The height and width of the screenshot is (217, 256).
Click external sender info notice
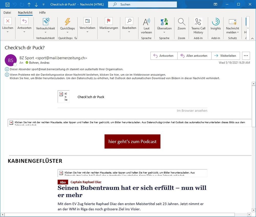(x=66, y=69)
